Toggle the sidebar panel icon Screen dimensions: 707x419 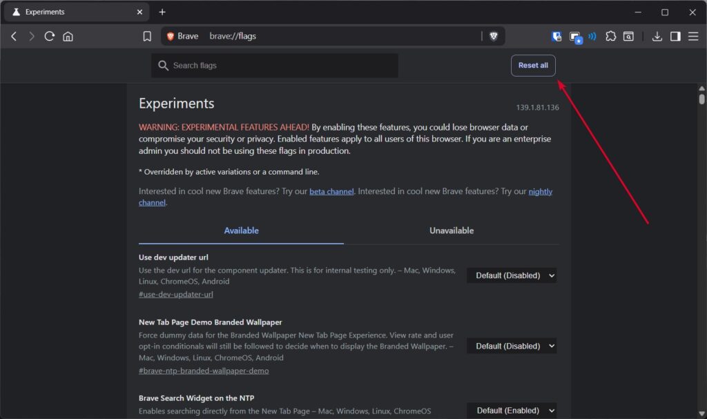(675, 37)
